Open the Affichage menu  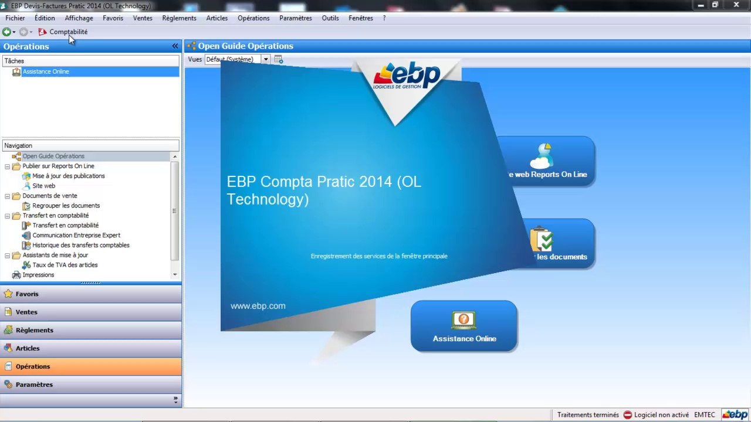click(79, 18)
